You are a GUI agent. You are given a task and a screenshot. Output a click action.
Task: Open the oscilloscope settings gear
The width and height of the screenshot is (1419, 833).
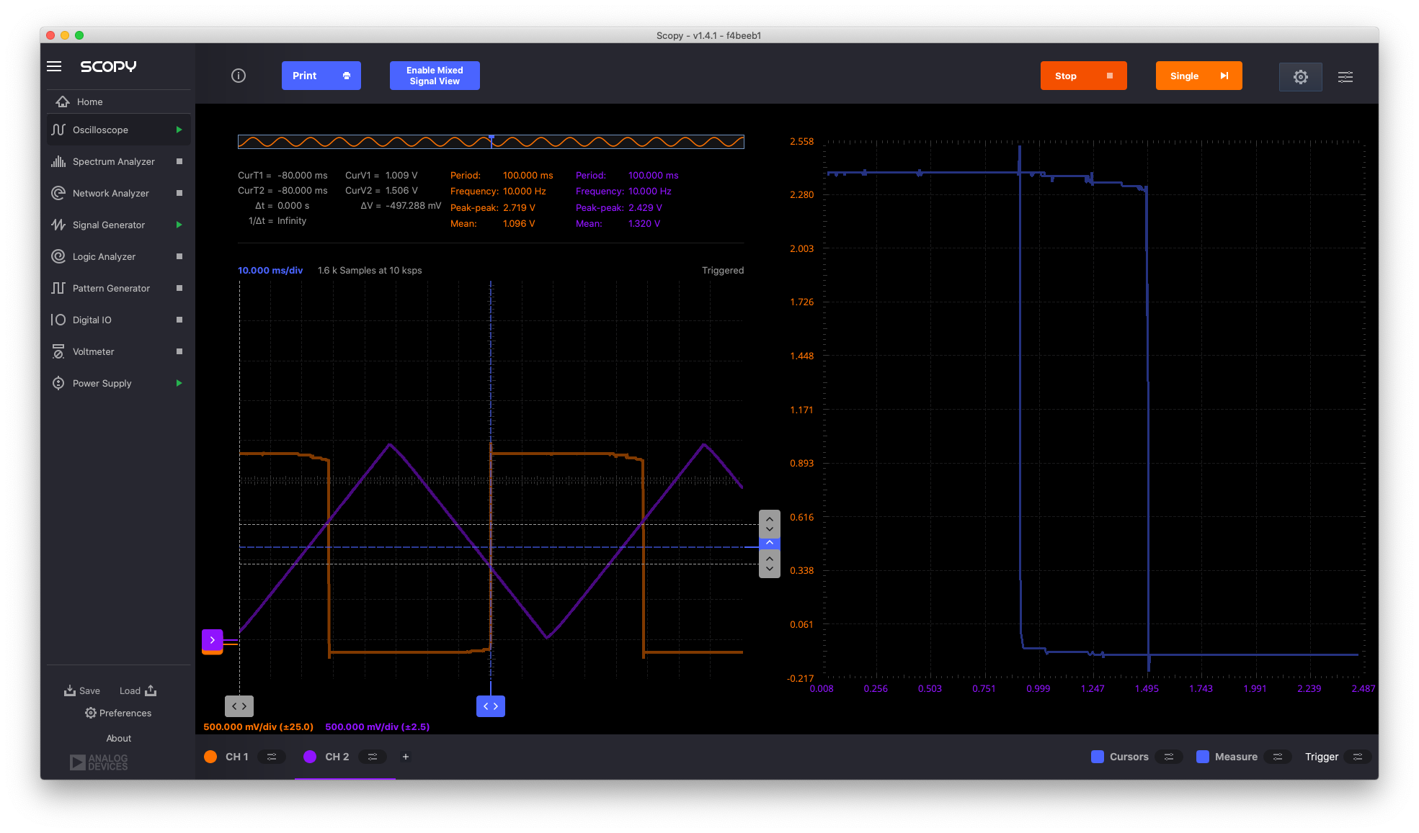click(x=1300, y=76)
